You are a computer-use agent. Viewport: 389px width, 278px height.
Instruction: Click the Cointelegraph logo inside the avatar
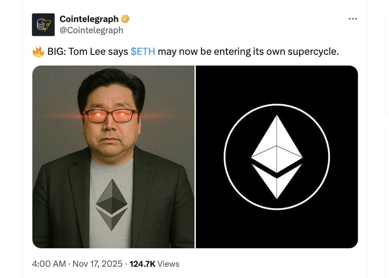pyautogui.click(x=43, y=24)
